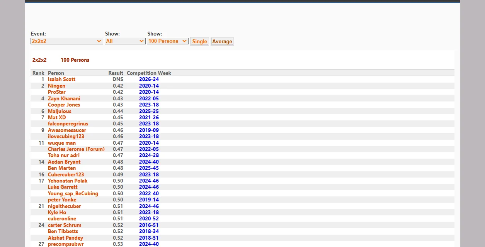Open wuque man profile link
485x247 pixels.
click(x=62, y=143)
